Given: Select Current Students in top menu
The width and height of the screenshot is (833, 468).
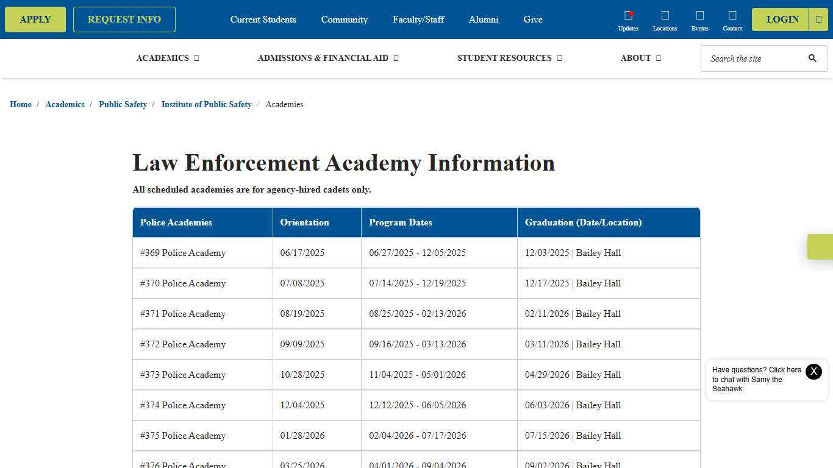Looking at the screenshot, I should tap(263, 19).
